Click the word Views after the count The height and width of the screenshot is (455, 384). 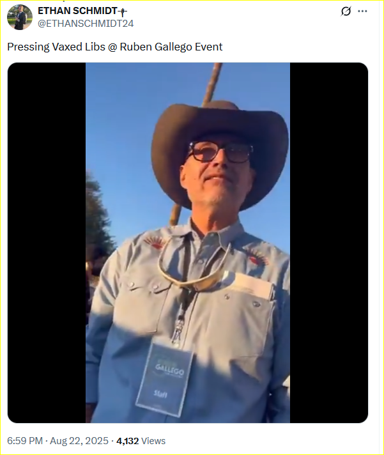(153, 441)
